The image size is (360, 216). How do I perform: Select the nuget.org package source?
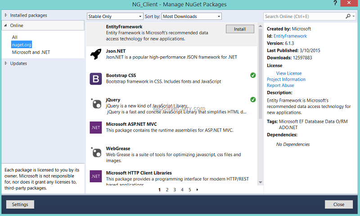pyautogui.click(x=22, y=45)
